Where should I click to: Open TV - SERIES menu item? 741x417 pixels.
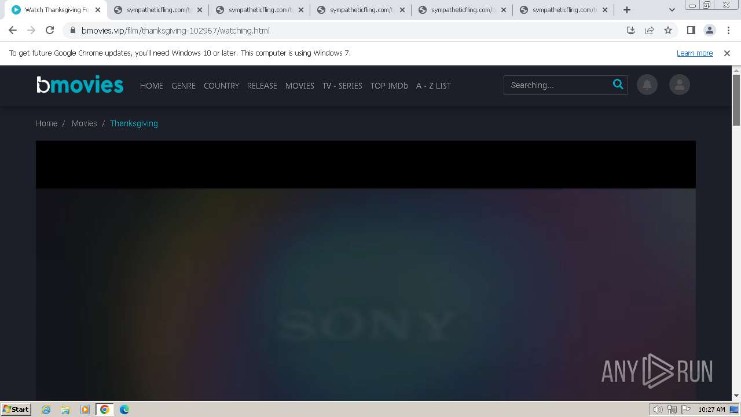tap(342, 85)
